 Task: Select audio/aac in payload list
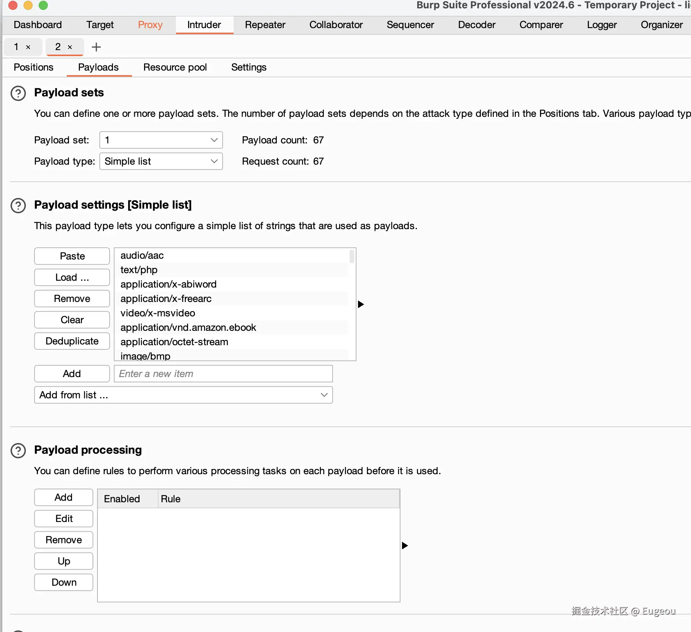point(231,255)
